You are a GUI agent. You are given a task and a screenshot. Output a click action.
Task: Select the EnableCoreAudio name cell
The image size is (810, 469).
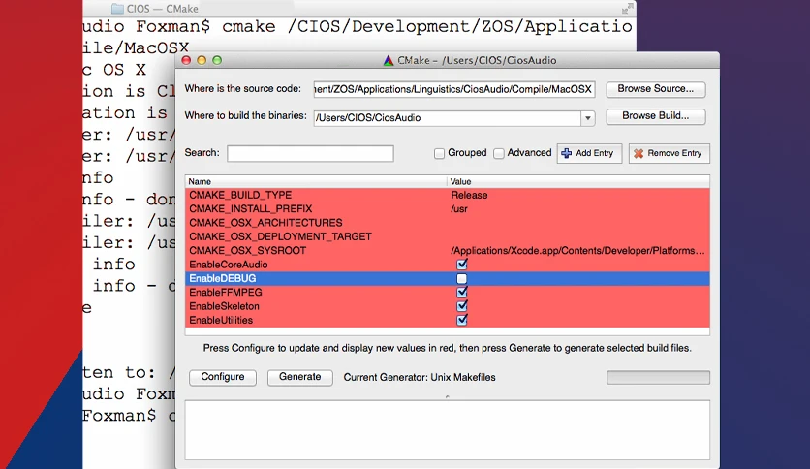click(x=229, y=265)
